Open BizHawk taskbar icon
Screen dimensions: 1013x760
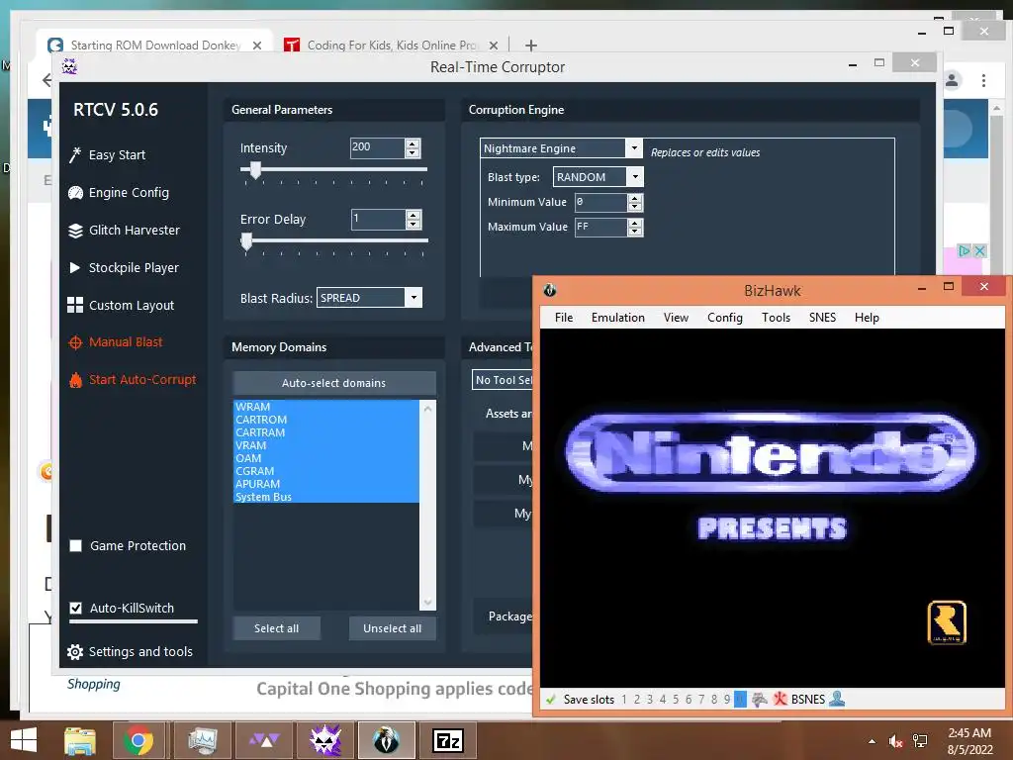click(x=387, y=740)
